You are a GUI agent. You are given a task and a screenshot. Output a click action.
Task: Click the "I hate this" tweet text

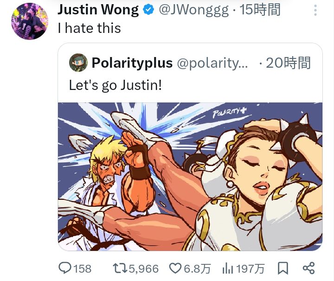pyautogui.click(x=89, y=28)
